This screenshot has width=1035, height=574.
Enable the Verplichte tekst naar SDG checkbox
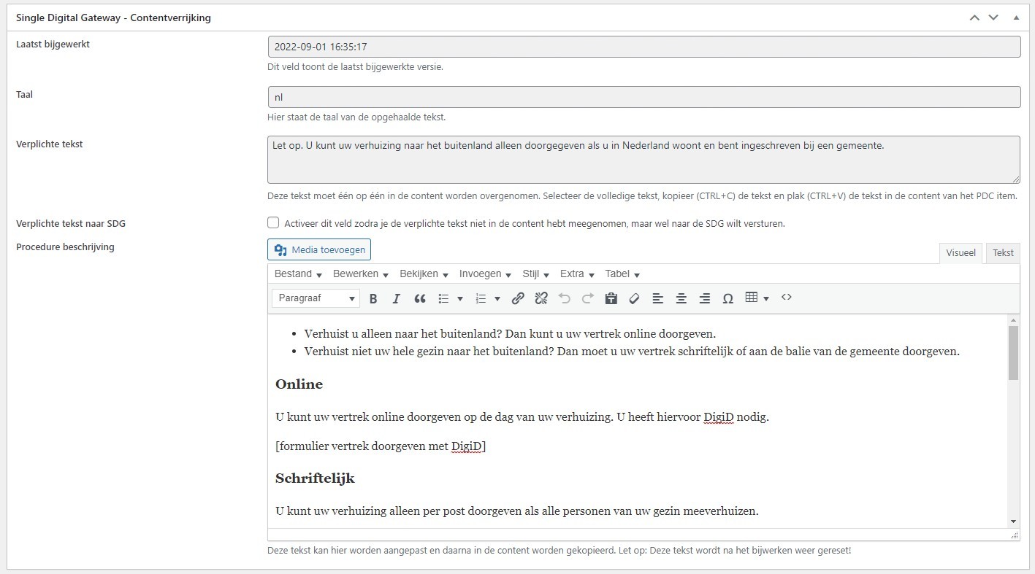click(x=273, y=222)
